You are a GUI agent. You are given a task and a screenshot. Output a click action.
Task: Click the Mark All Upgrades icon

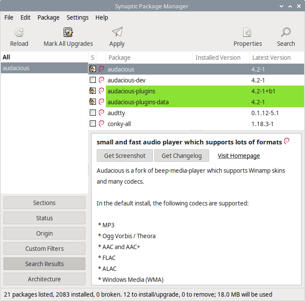pos(68,32)
